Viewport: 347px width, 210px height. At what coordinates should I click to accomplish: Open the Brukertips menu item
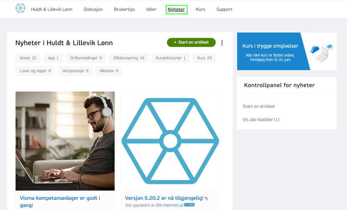[x=124, y=9]
